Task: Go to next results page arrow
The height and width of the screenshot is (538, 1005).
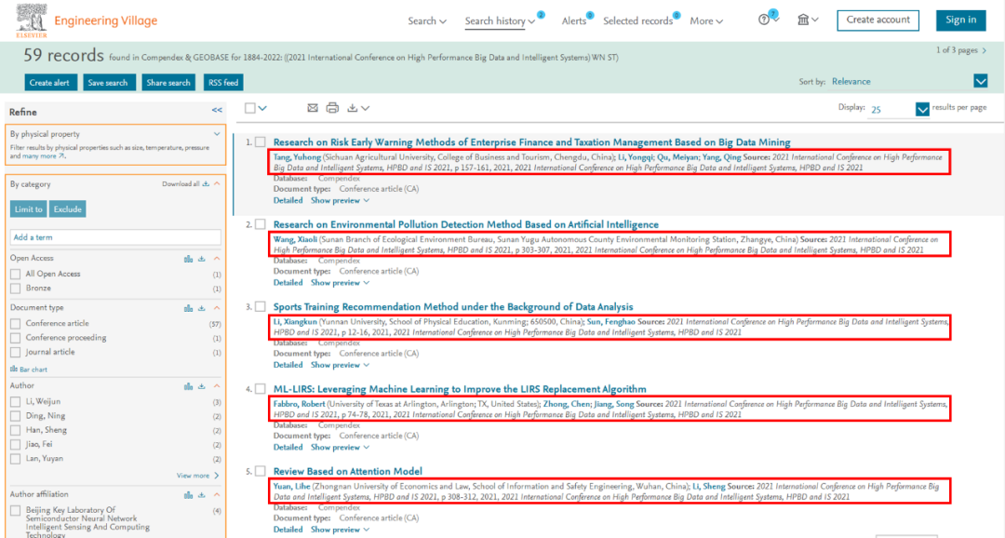Action: click(985, 50)
